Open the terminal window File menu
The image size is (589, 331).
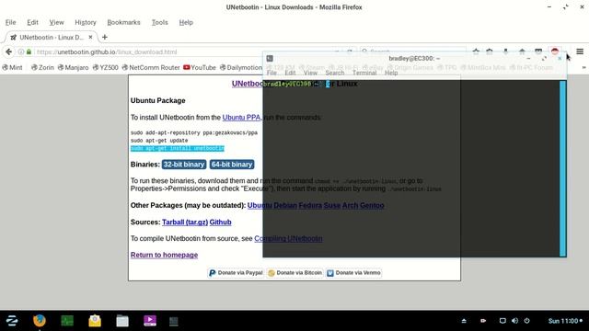coord(271,73)
